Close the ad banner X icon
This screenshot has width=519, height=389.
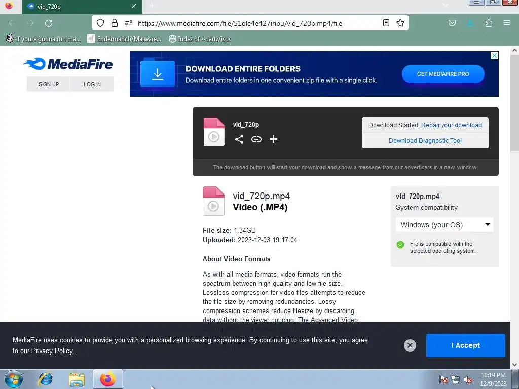494,55
